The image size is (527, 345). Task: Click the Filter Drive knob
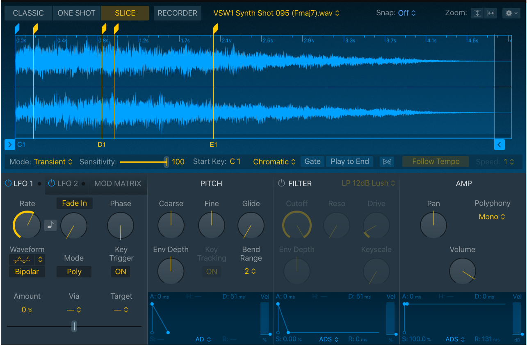[x=376, y=225]
